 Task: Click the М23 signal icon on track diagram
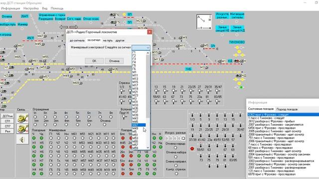pos(144,21)
